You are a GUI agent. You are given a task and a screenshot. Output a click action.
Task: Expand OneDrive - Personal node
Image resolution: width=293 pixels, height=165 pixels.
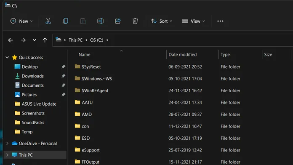click(x=7, y=144)
